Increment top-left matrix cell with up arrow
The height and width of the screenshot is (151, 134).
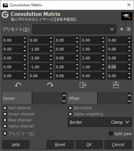(x=25, y=38)
